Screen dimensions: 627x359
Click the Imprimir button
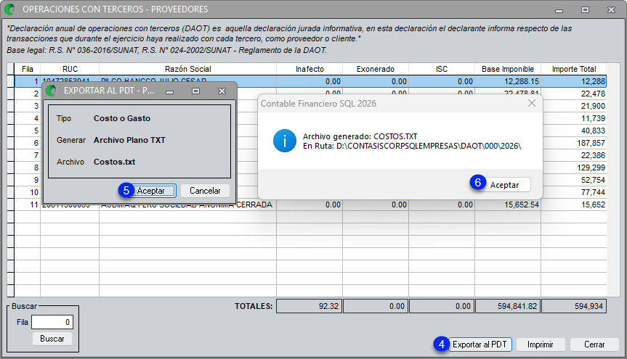(541, 344)
